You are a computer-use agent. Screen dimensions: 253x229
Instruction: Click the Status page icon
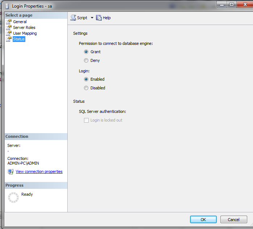point(9,39)
